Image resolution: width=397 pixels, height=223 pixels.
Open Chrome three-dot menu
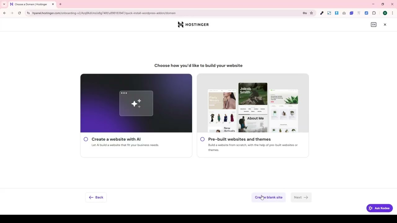pyautogui.click(x=392, y=13)
